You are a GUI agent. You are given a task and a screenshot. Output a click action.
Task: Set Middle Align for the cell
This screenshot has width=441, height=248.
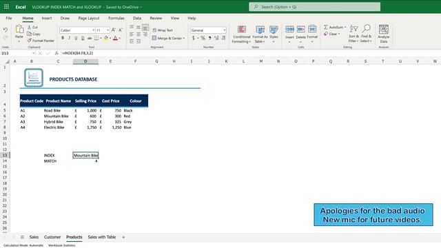(139, 28)
